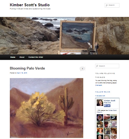
Task: Open Kimber Scott Fine Art page name link
Action: (110, 102)
